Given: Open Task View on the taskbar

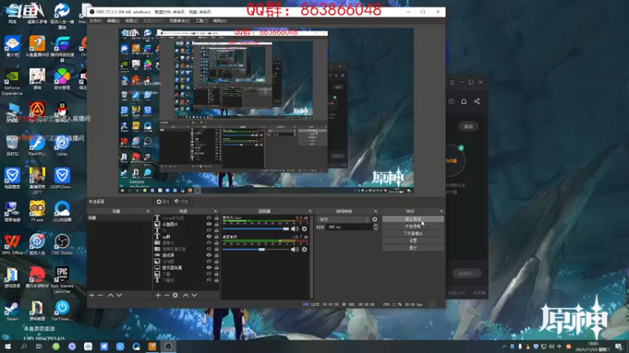Looking at the screenshot, I should pos(39,346).
